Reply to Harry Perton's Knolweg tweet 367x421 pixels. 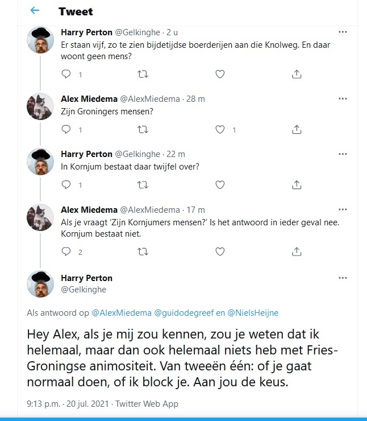pyautogui.click(x=66, y=74)
